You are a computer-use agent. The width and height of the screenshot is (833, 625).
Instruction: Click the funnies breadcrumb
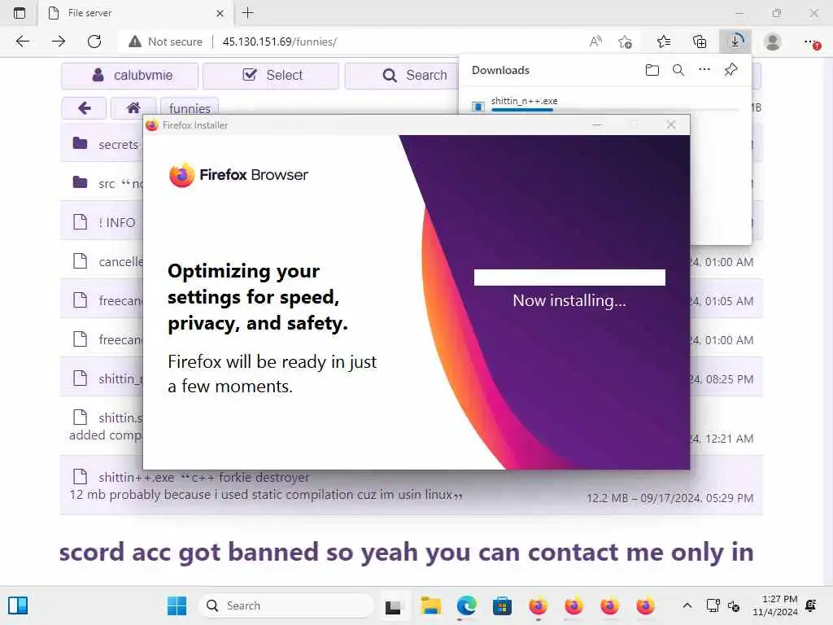tap(190, 108)
